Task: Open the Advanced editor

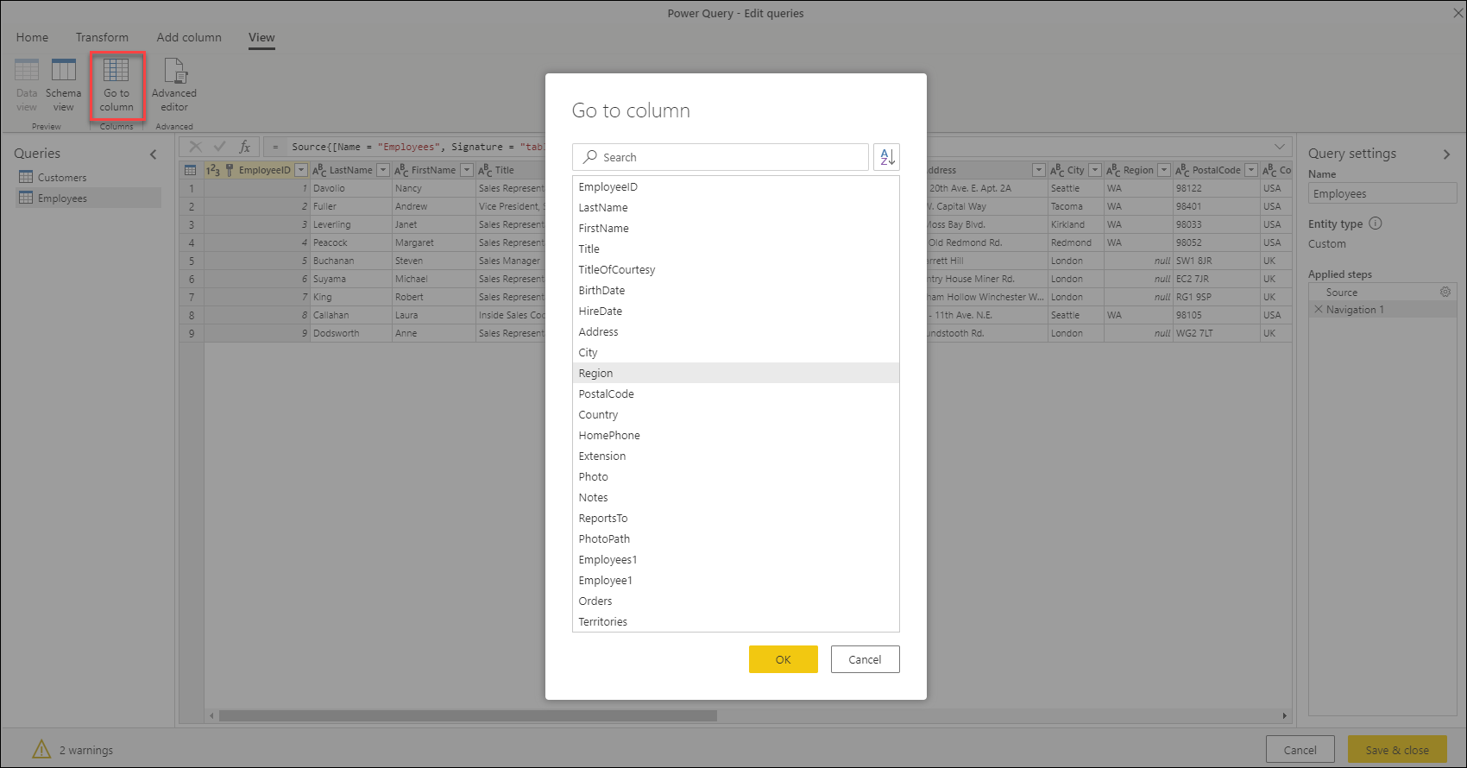Action: (174, 85)
